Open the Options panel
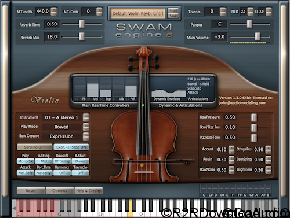 (60, 191)
